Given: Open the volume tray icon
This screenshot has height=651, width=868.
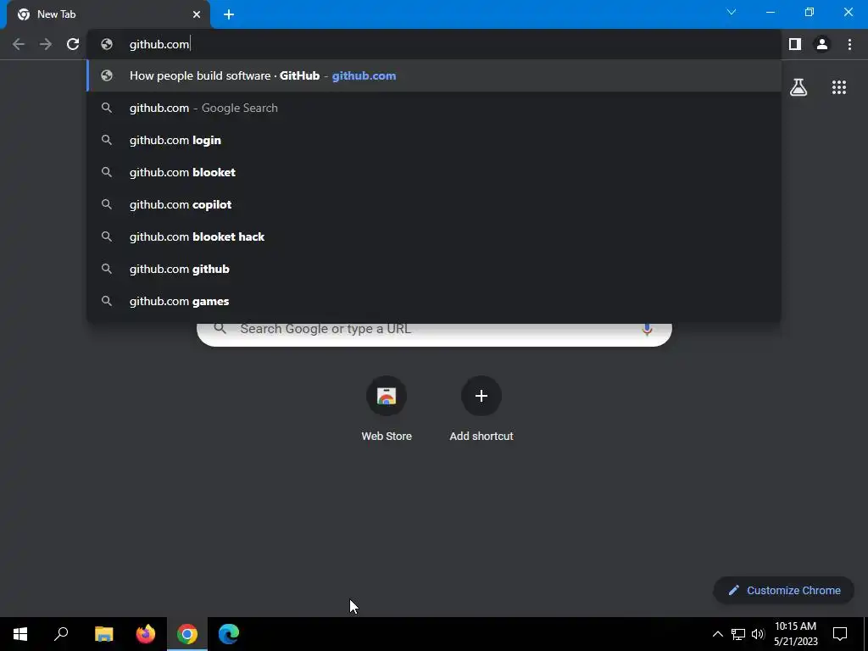Looking at the screenshot, I should [758, 634].
